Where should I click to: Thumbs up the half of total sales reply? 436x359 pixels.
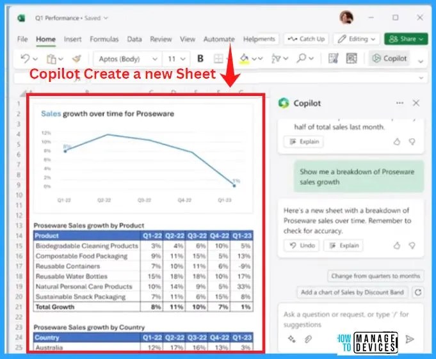397,141
